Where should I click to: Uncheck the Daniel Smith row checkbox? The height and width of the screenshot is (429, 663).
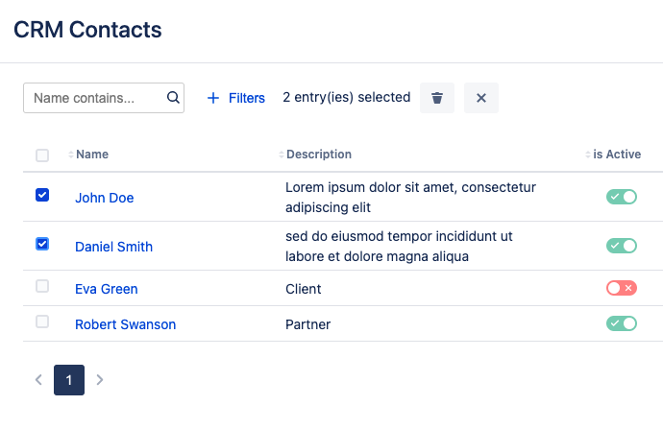coord(42,244)
